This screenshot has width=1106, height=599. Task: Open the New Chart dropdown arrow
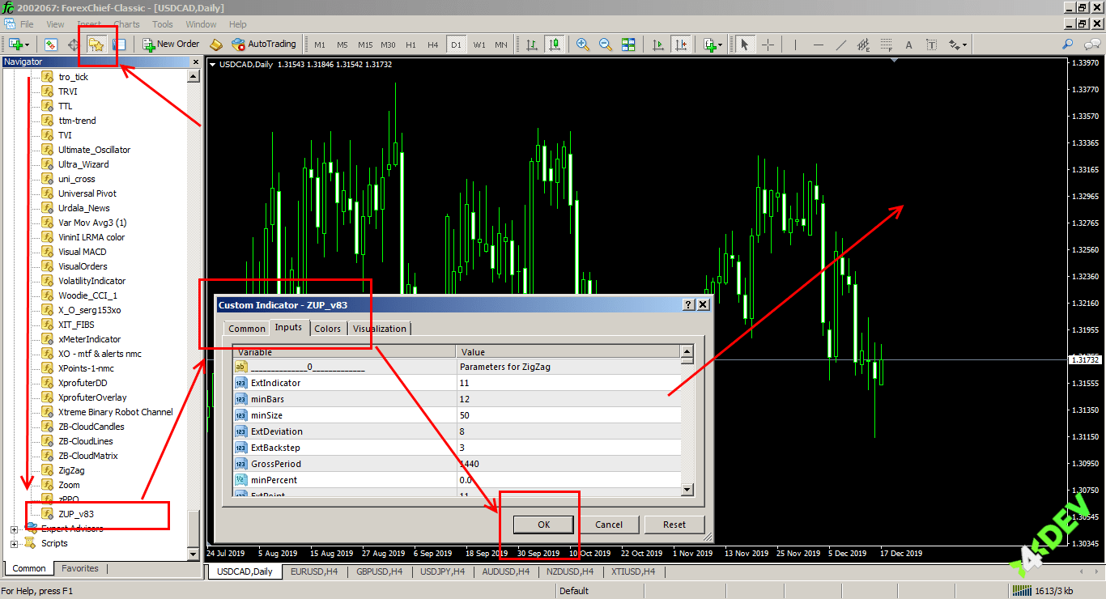[x=28, y=45]
